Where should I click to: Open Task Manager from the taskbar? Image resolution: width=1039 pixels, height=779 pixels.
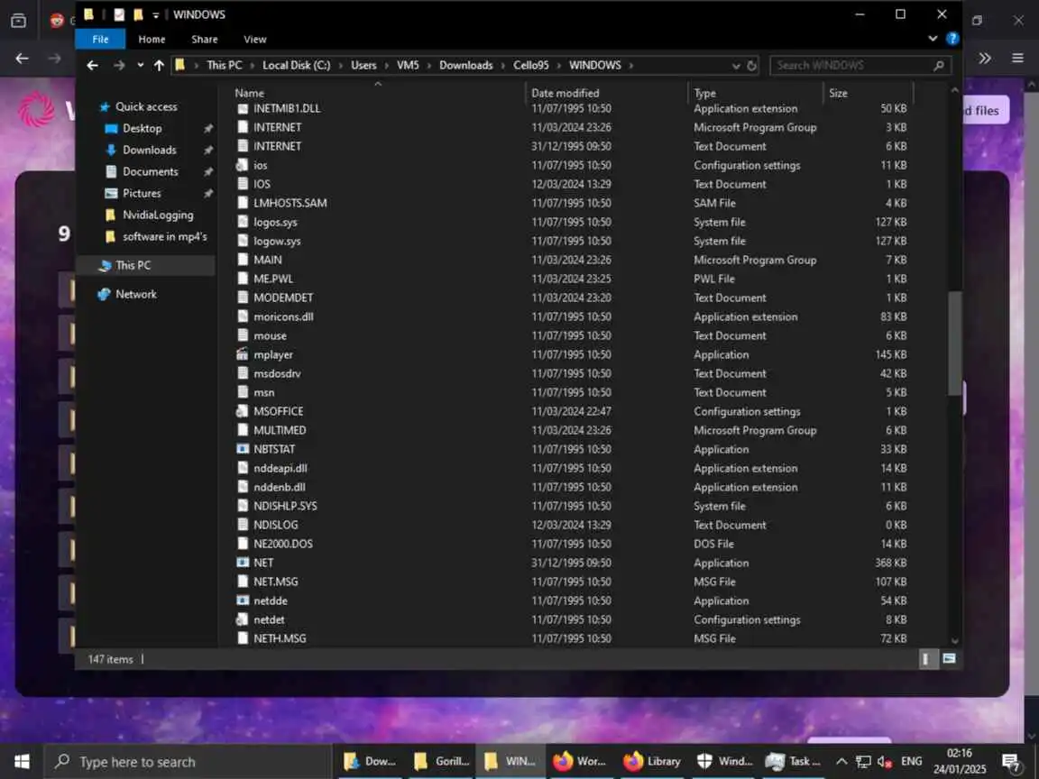(793, 761)
